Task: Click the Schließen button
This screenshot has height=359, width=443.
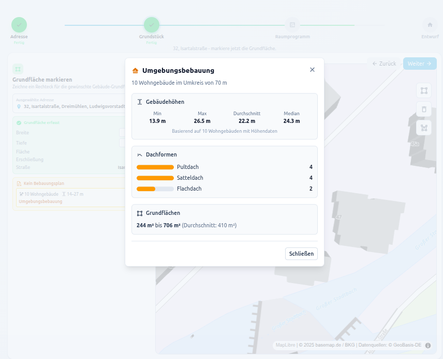Action: (301, 254)
